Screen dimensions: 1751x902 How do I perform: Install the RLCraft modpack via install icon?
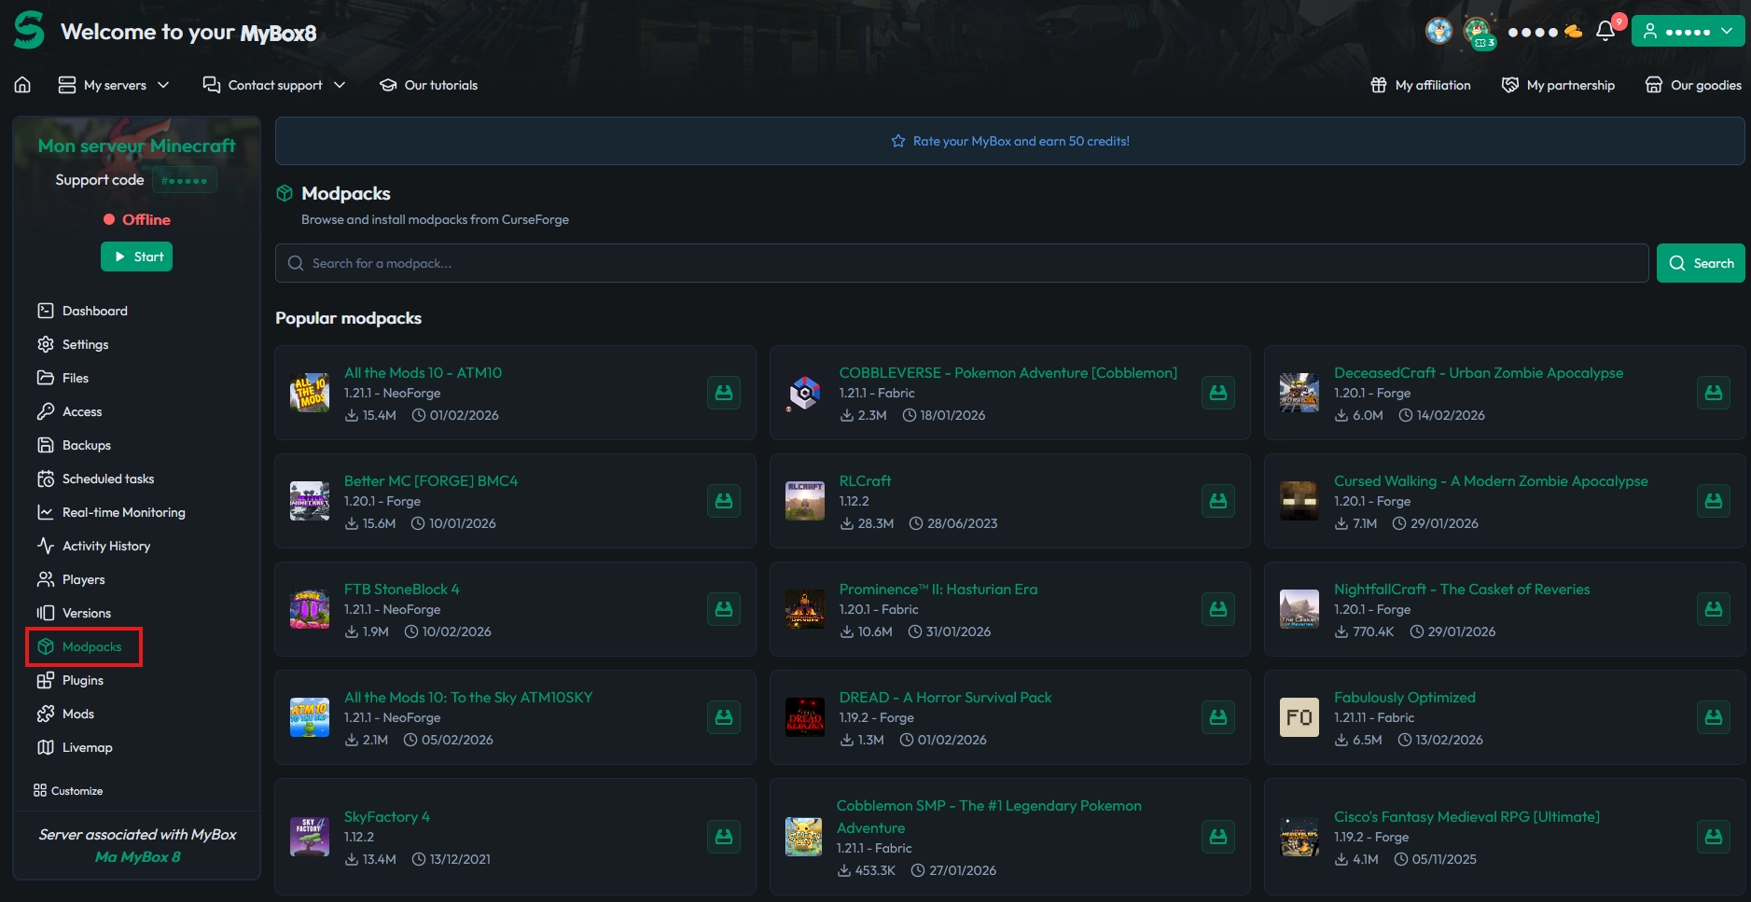pos(1217,501)
